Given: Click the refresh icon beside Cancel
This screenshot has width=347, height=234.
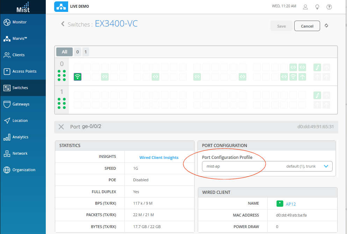Looking at the screenshot, I should 326,26.
